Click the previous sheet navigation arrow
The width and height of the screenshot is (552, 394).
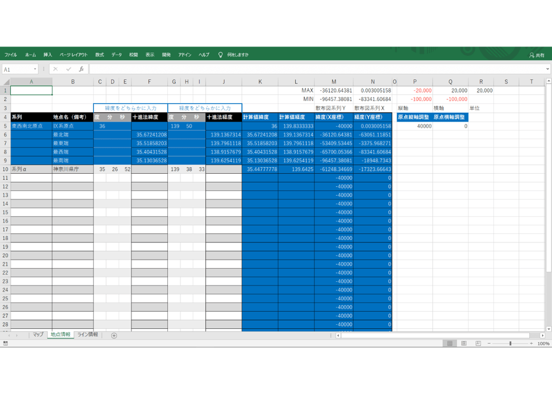[x=9, y=335]
